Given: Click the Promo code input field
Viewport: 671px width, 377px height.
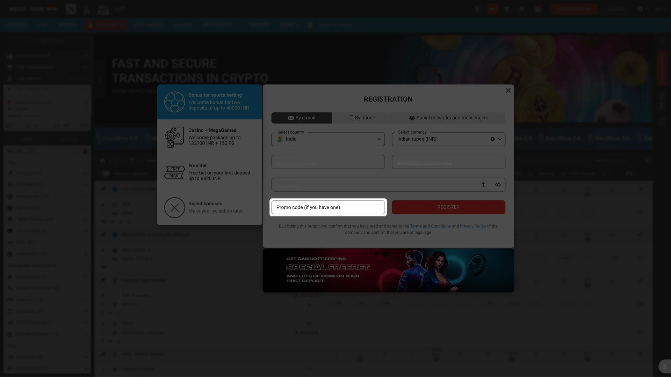Looking at the screenshot, I should pyautogui.click(x=328, y=207).
